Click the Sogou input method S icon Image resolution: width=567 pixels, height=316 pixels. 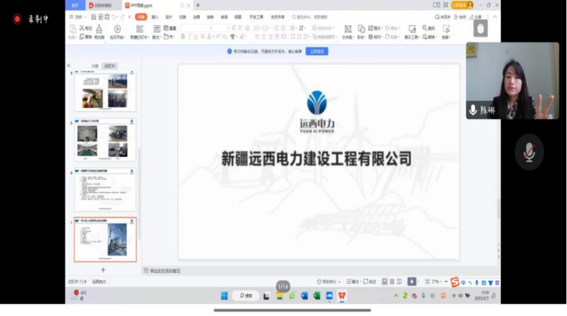pyautogui.click(x=455, y=282)
